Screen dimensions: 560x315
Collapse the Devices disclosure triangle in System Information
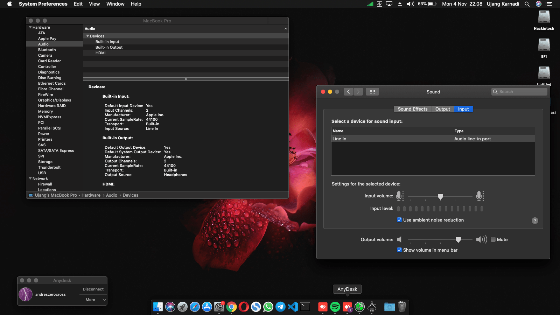(x=87, y=36)
